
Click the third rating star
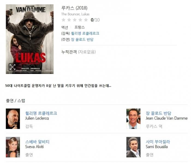tap(75, 20)
